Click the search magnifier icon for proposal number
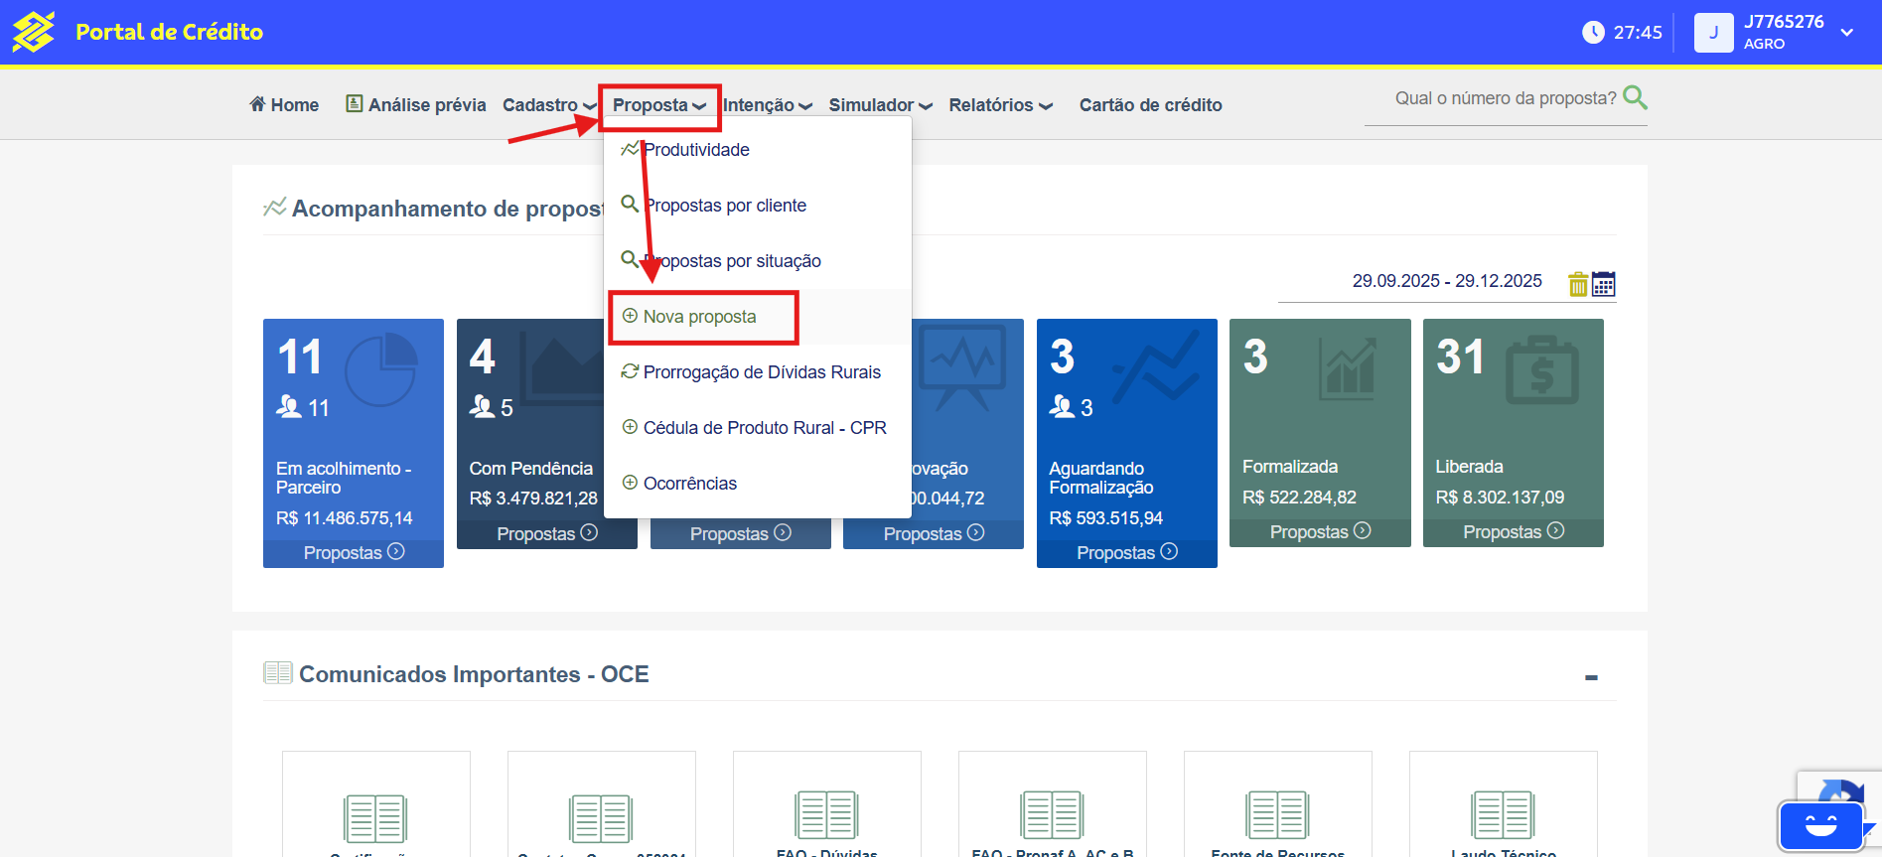The image size is (1882, 857). tap(1634, 97)
